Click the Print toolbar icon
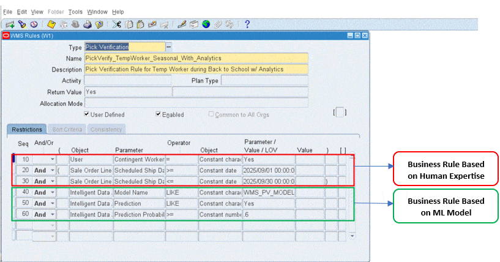The width and height of the screenshot is (500, 262). coord(88,24)
